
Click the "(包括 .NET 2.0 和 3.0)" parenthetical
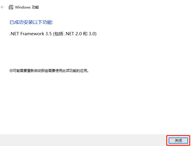pos(75,34)
